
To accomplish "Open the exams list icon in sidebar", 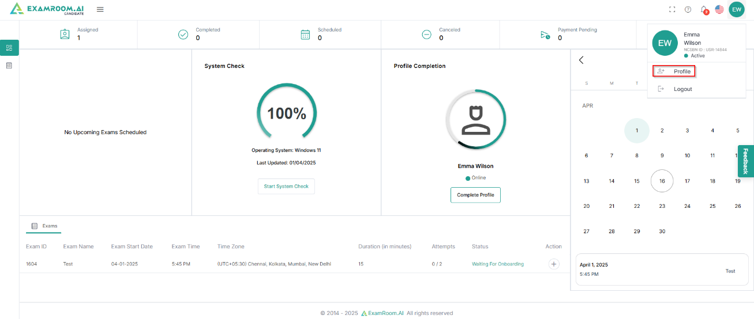I will coord(9,66).
